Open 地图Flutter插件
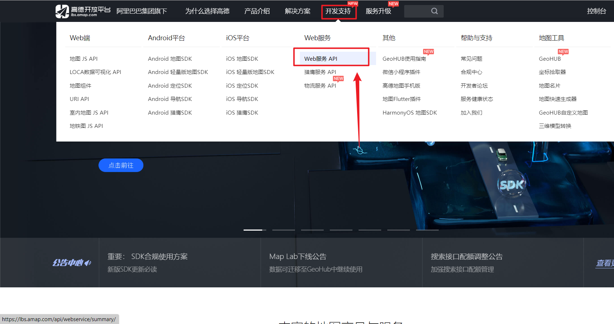Viewport: 614px width, 324px height. point(402,99)
